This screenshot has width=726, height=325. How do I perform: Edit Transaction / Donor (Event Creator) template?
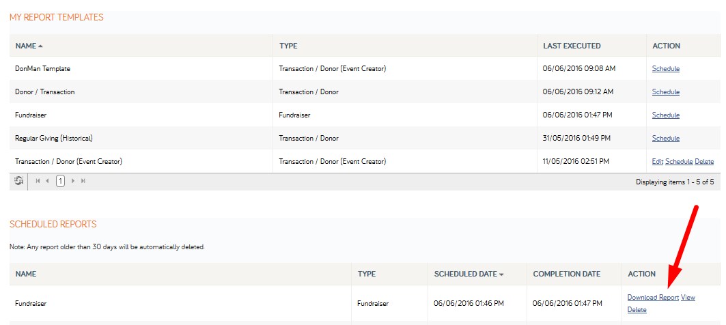658,162
